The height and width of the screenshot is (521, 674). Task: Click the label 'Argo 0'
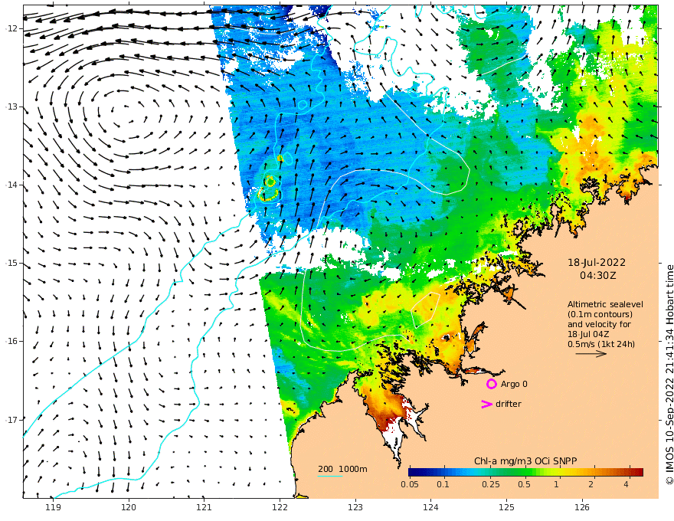point(514,384)
